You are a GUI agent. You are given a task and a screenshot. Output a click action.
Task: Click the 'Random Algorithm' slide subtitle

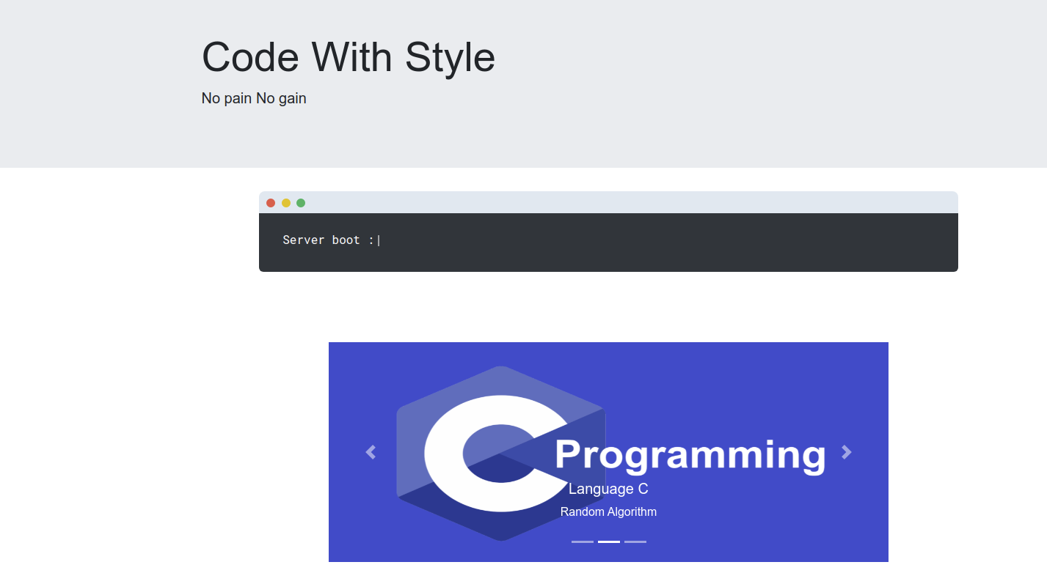click(x=608, y=511)
